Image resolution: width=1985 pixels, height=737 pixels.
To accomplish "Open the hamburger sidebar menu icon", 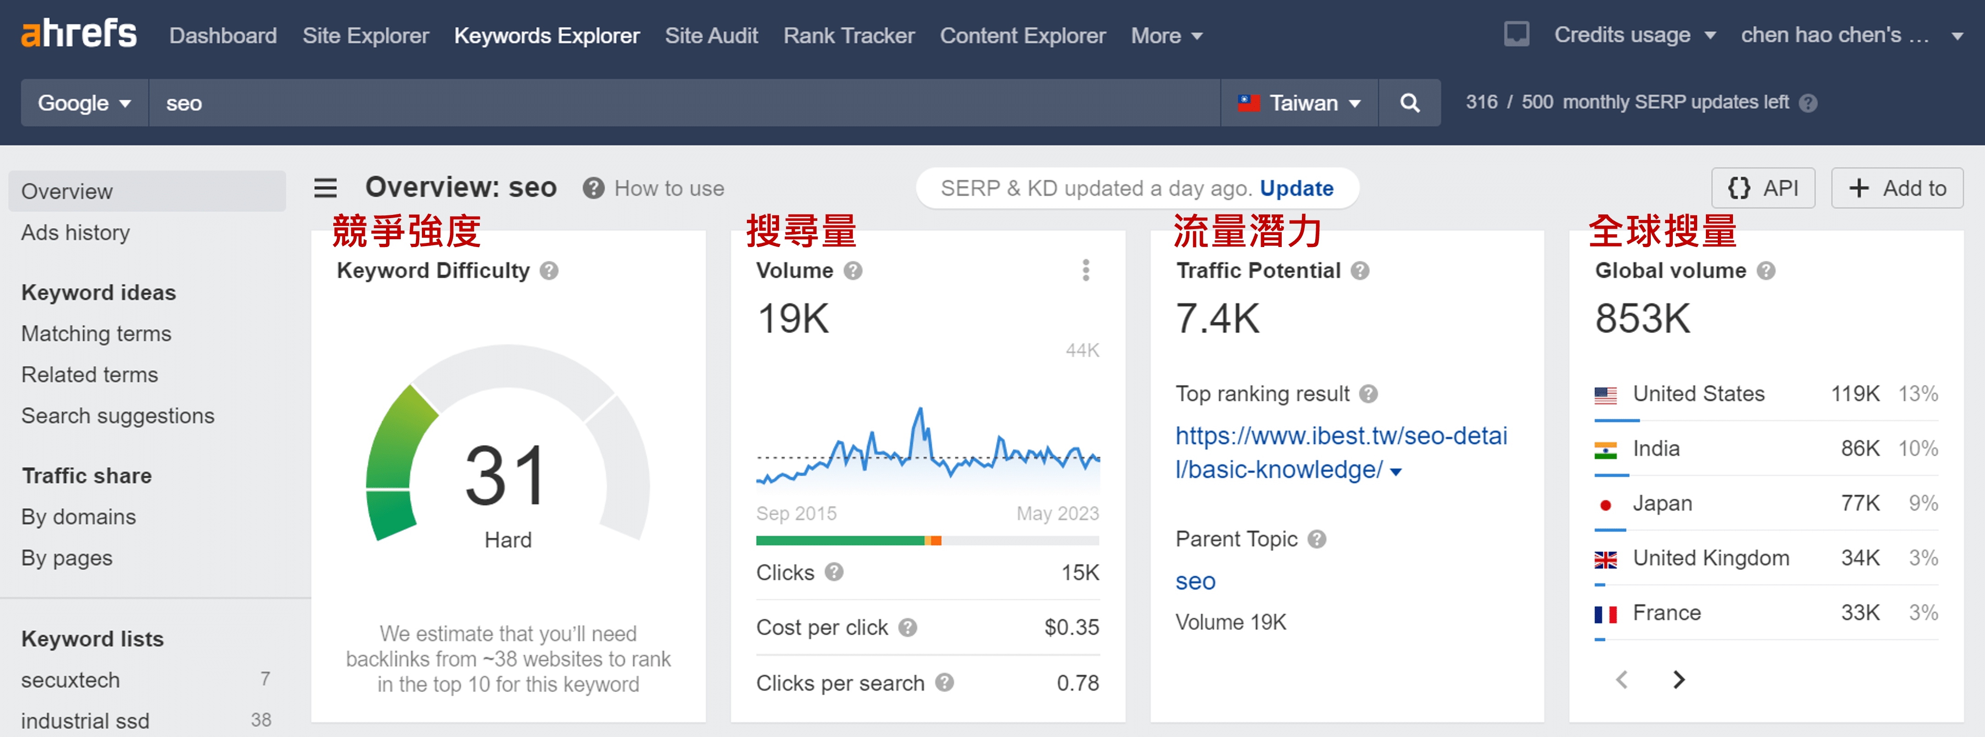I will 325,188.
